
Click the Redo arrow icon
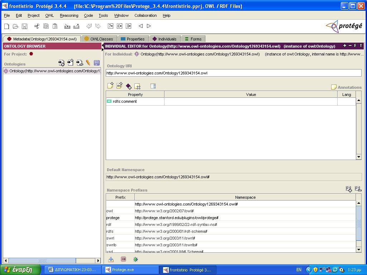98,26
